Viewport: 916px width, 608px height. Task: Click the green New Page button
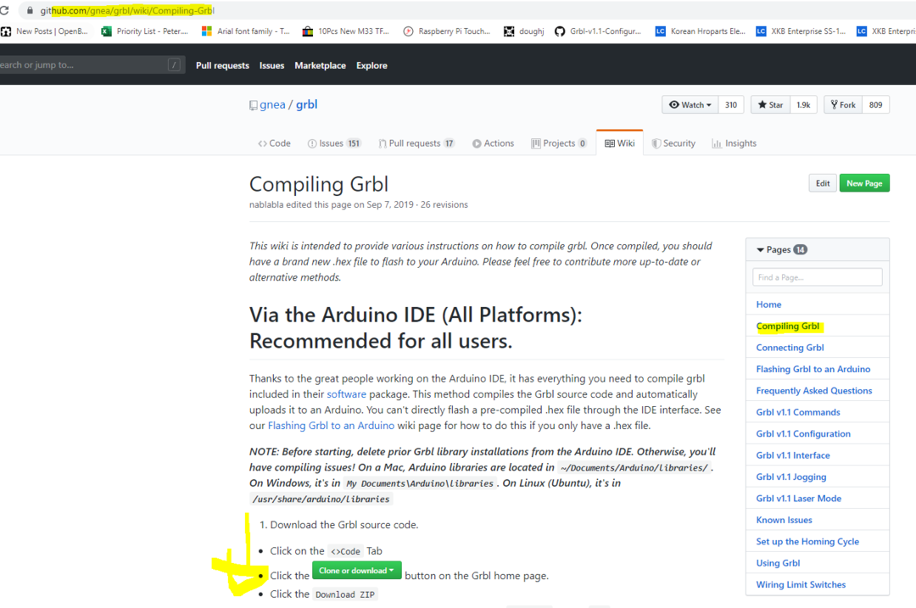tap(864, 183)
